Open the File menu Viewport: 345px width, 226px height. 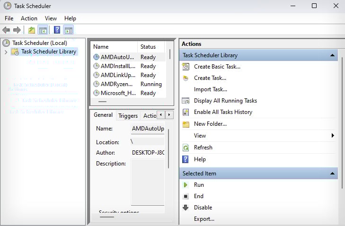point(9,18)
